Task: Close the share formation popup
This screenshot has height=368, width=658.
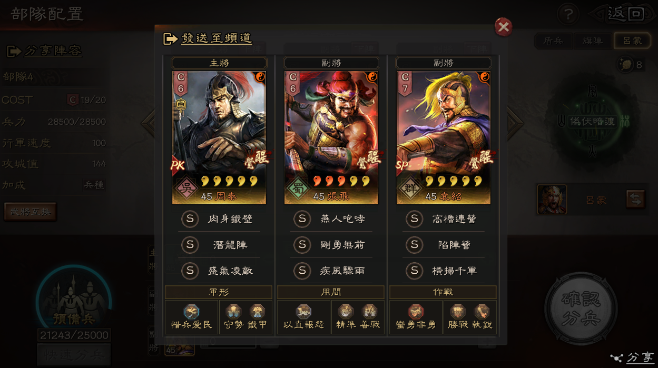Action: [503, 27]
